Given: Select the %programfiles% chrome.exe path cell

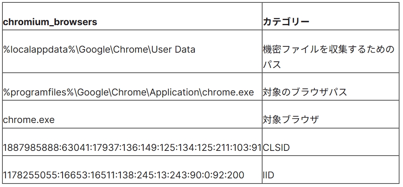Looking at the screenshot, I should click(x=129, y=92).
